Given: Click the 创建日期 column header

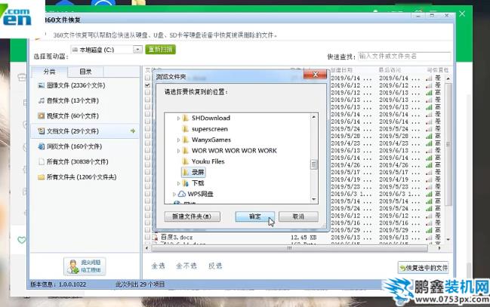Looking at the screenshot, I should pos(341,70).
